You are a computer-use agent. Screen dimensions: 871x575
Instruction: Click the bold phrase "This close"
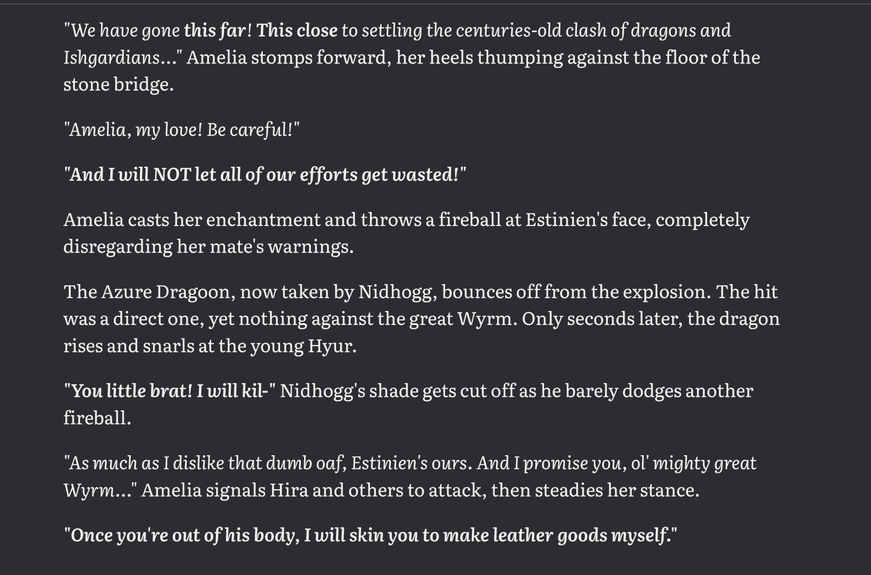pyautogui.click(x=297, y=30)
